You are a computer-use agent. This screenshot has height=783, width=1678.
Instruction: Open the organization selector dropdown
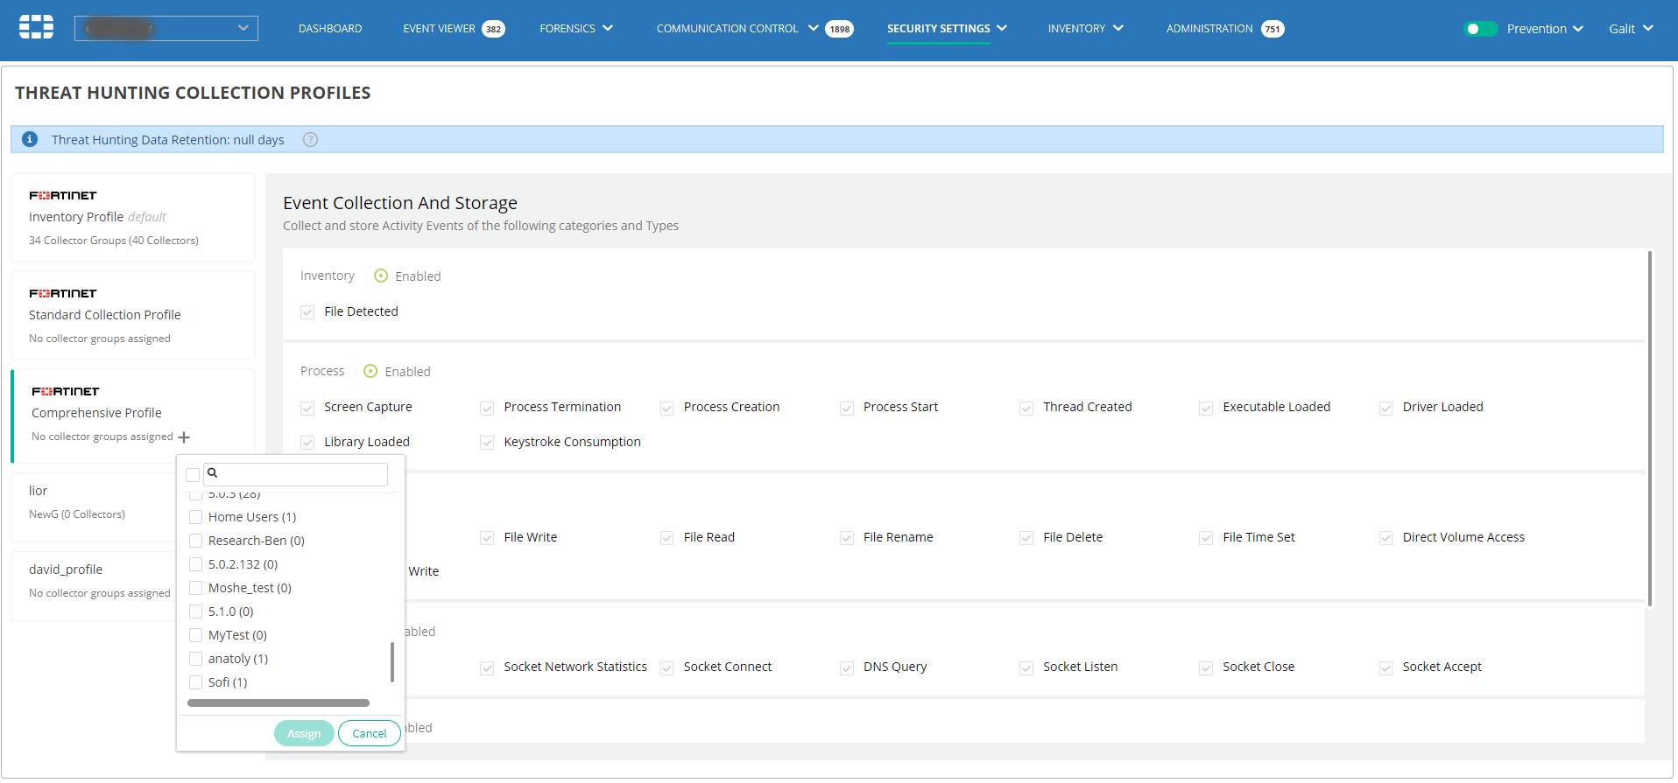pos(166,28)
